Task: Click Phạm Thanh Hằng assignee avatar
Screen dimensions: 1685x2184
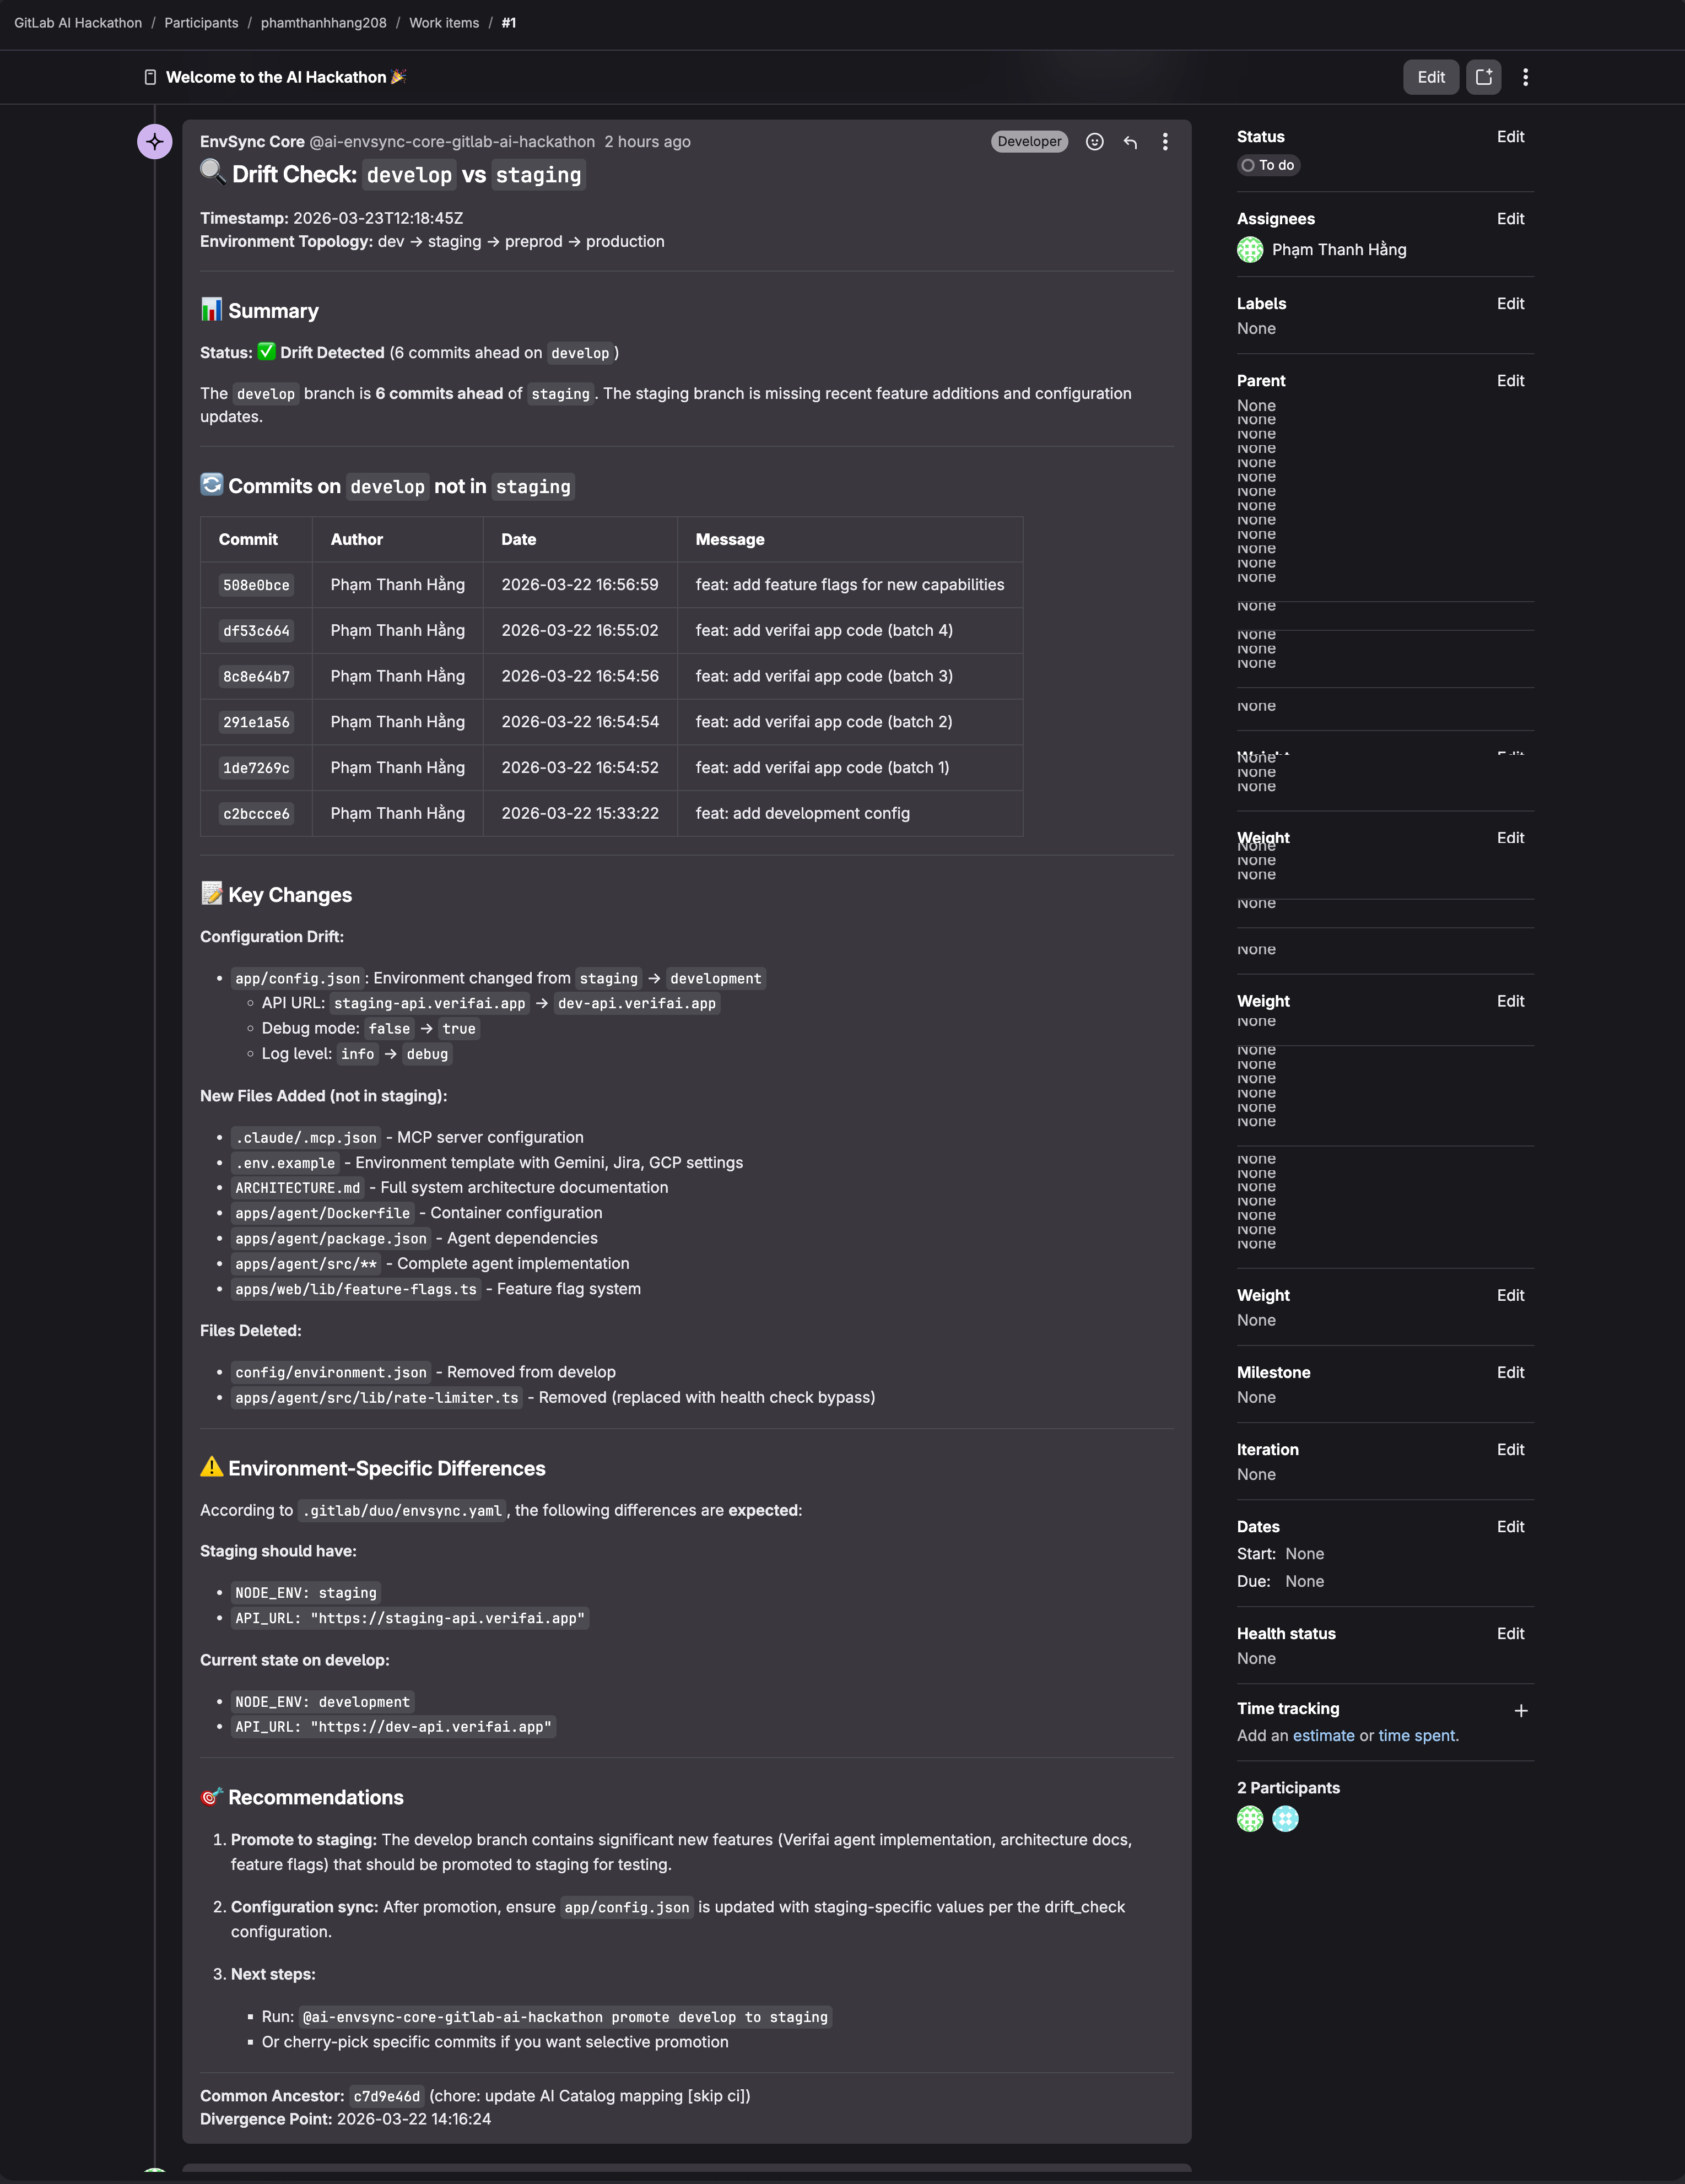Action: (x=1250, y=250)
